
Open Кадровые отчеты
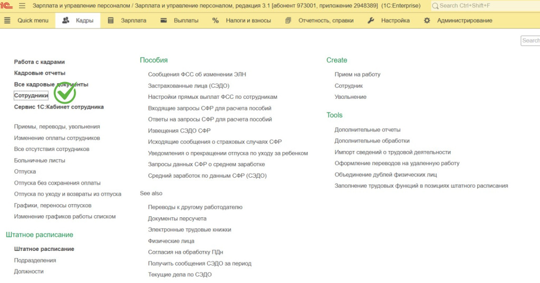[x=40, y=73]
